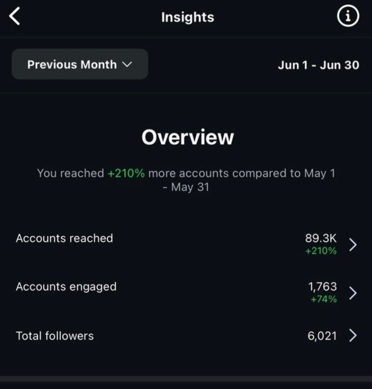Tap the May 1 - May 31 comparison text
Image resolution: width=372 pixels, height=389 pixels.
click(249, 180)
